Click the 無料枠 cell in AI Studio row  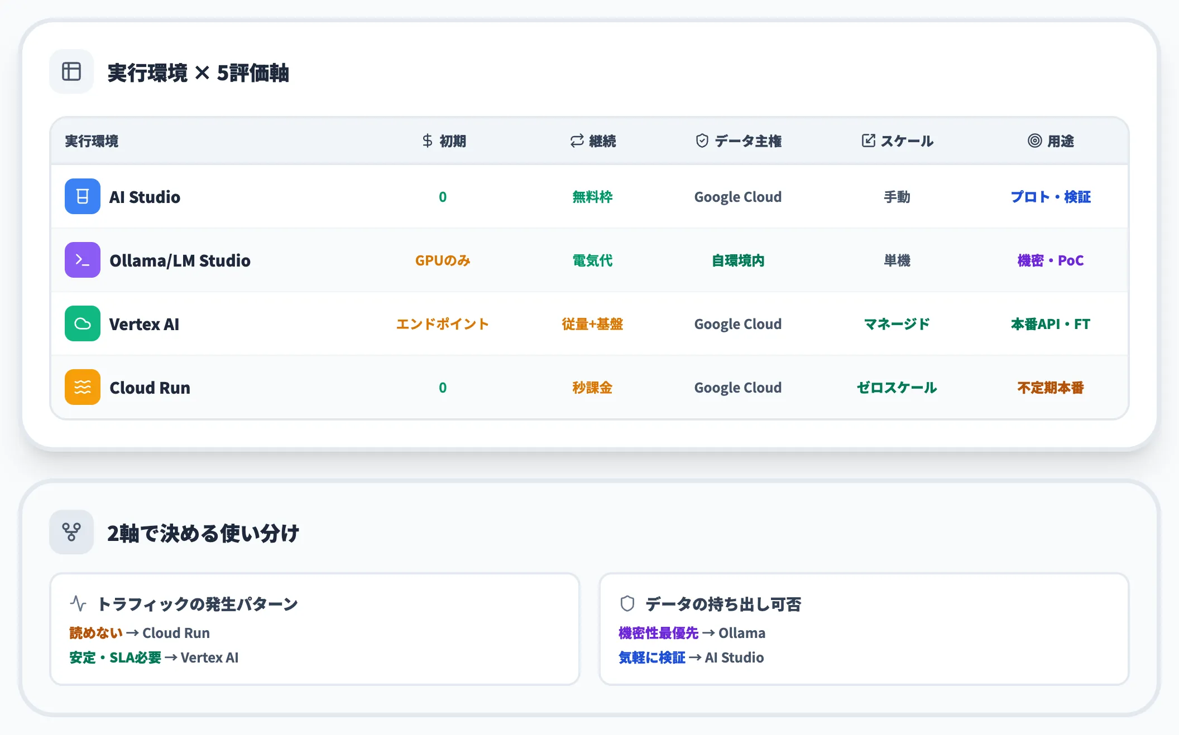tap(592, 197)
